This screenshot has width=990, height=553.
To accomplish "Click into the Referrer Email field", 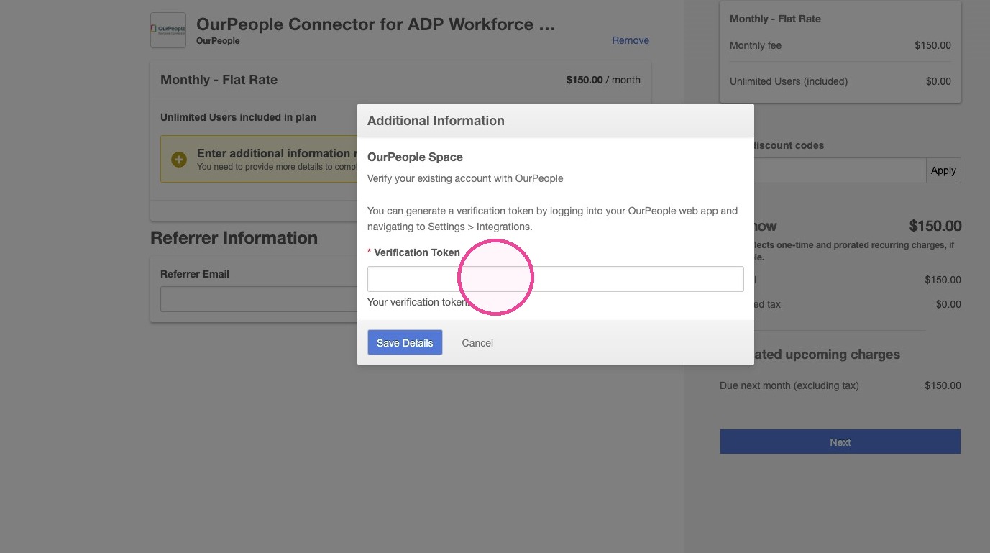I will [259, 299].
